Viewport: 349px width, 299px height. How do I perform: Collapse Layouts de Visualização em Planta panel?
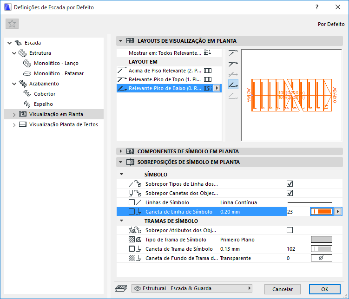[121, 41]
